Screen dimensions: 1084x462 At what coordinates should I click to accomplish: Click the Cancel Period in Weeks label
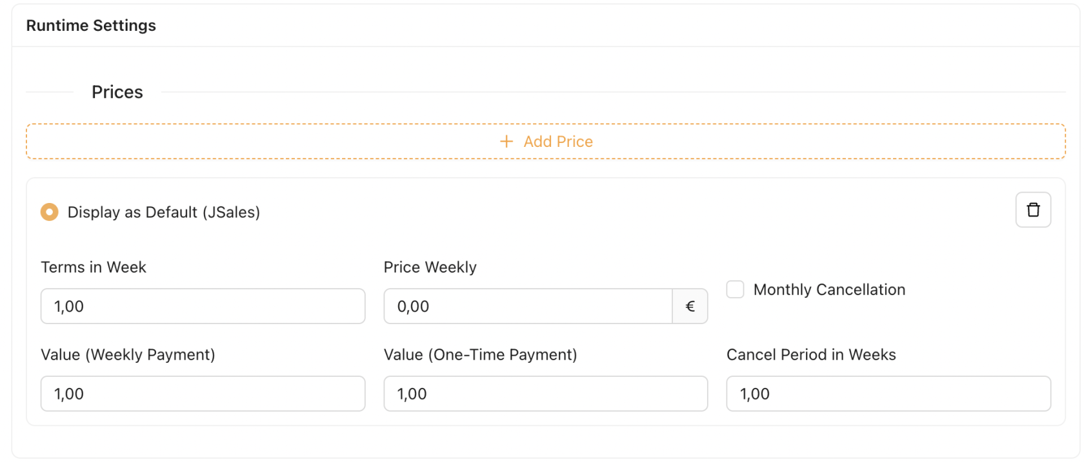[x=811, y=355]
